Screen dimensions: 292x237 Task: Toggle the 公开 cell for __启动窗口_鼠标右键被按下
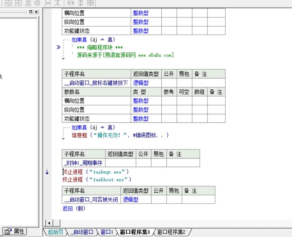pos(169,83)
